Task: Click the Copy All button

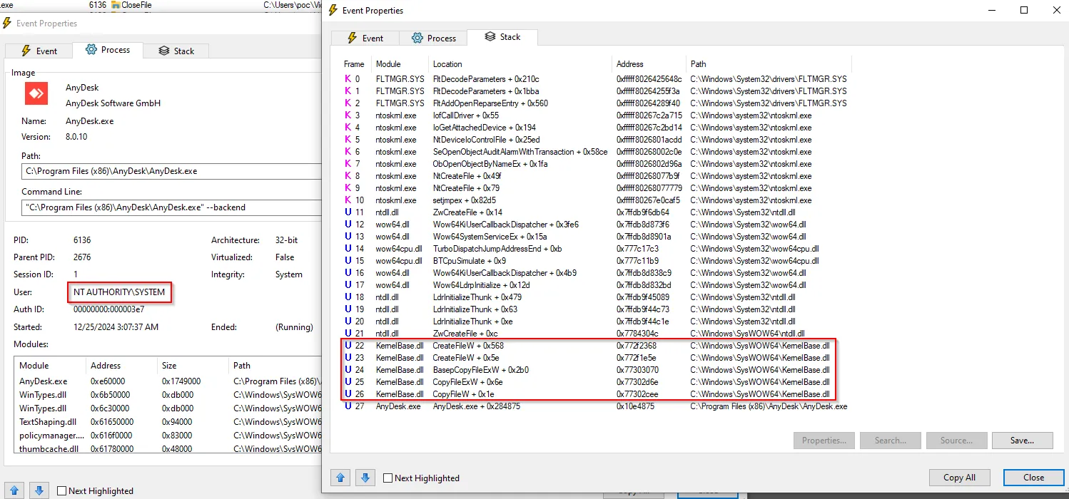Action: point(959,478)
